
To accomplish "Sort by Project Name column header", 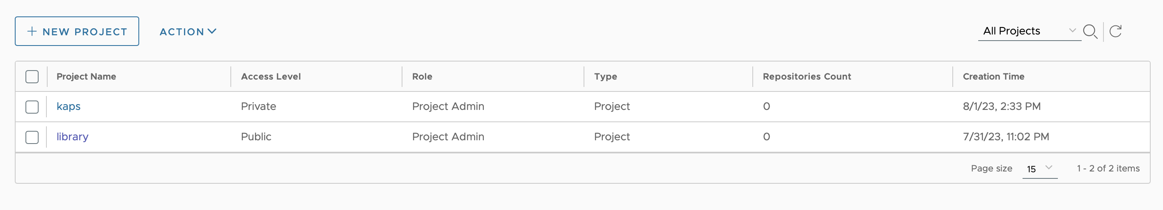I will click(86, 77).
